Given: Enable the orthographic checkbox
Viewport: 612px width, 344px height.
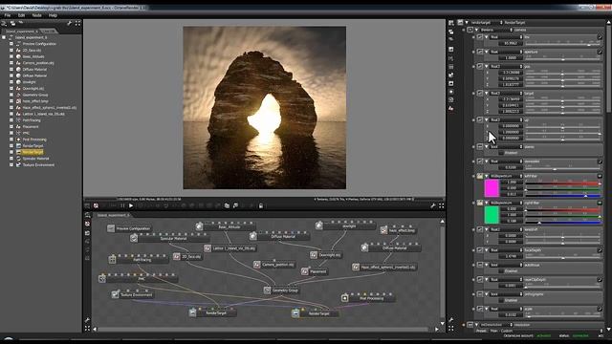Looking at the screenshot, I should (x=501, y=300).
